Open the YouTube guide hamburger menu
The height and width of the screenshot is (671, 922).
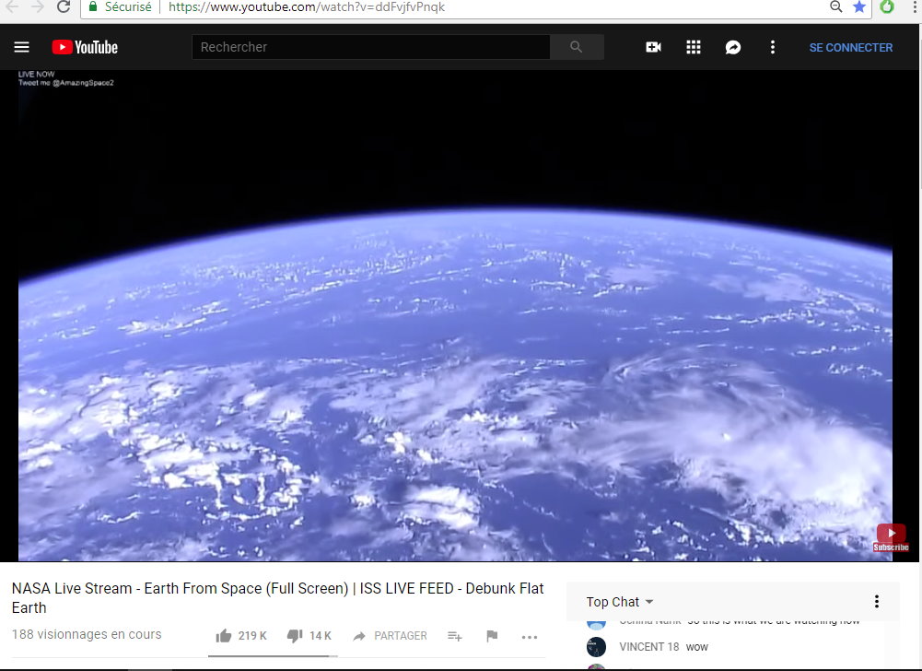point(22,47)
